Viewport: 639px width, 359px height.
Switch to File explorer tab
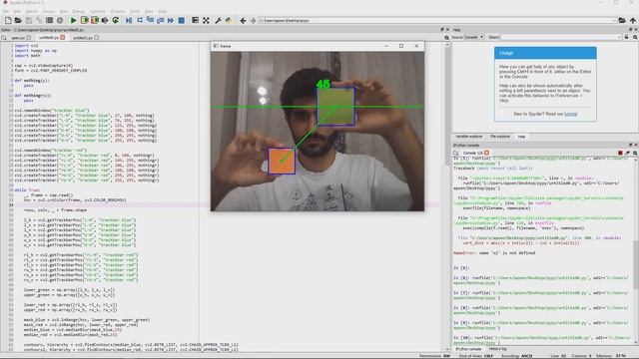(500, 137)
